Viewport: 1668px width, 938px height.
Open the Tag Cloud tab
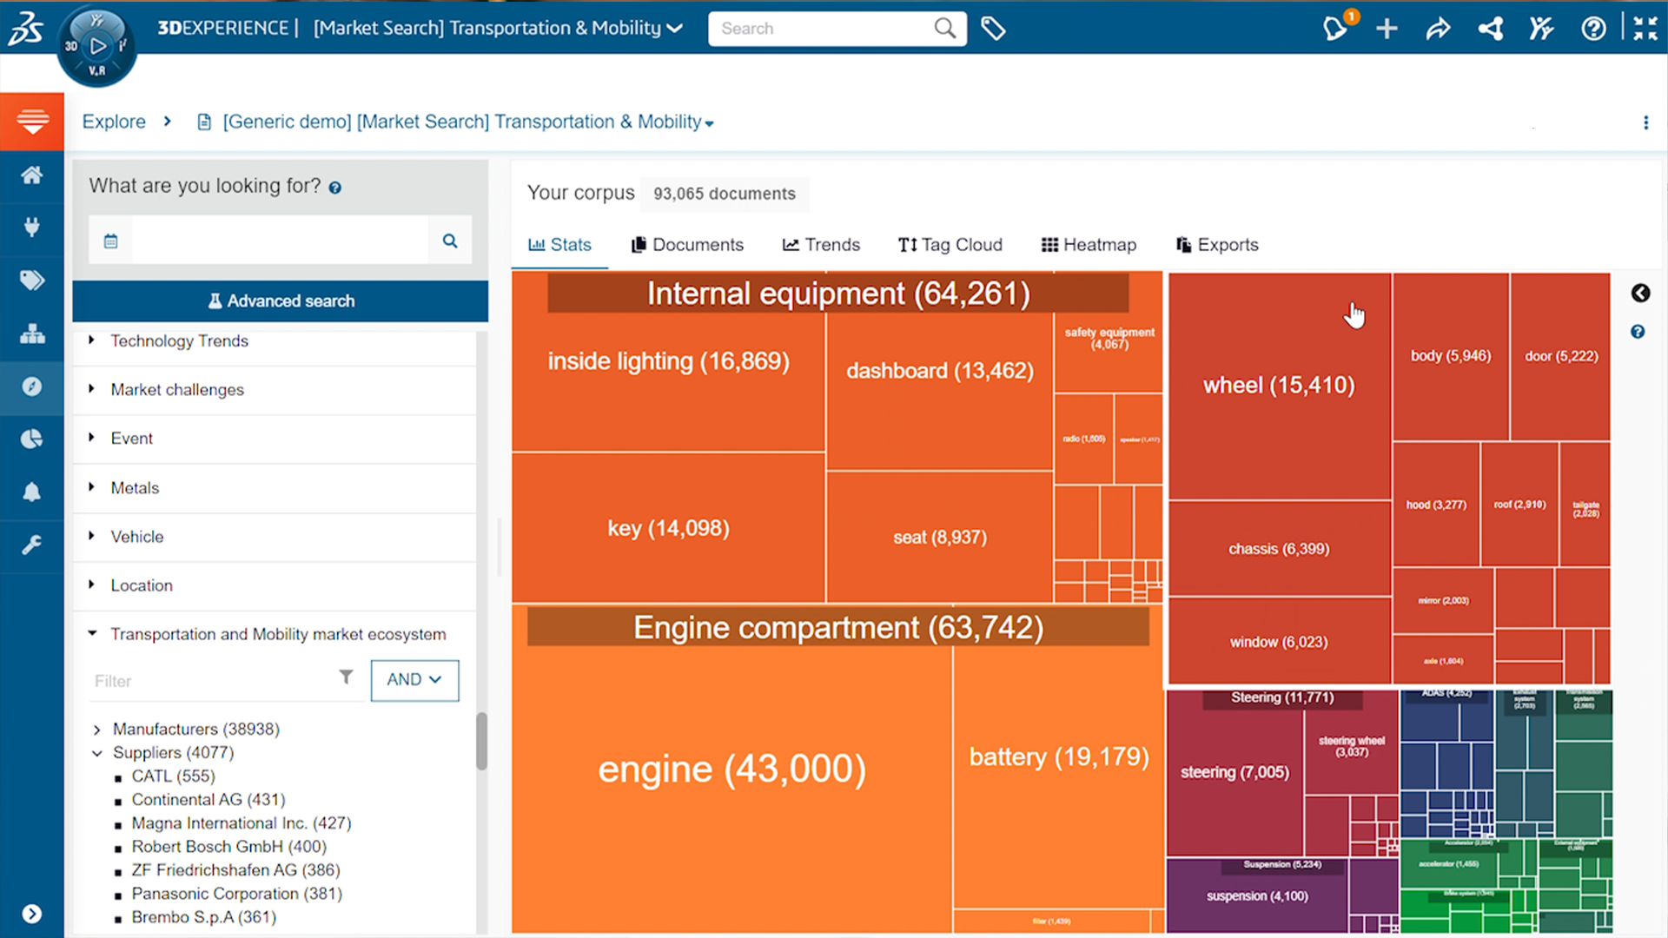(950, 245)
